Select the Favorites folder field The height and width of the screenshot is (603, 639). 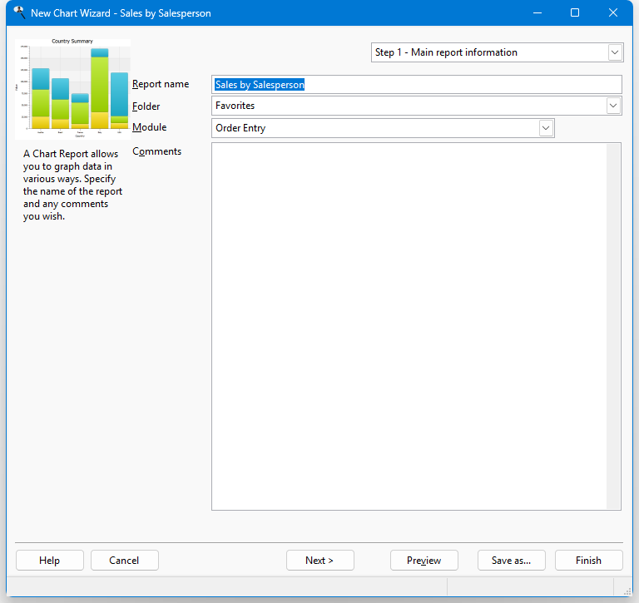pos(408,106)
